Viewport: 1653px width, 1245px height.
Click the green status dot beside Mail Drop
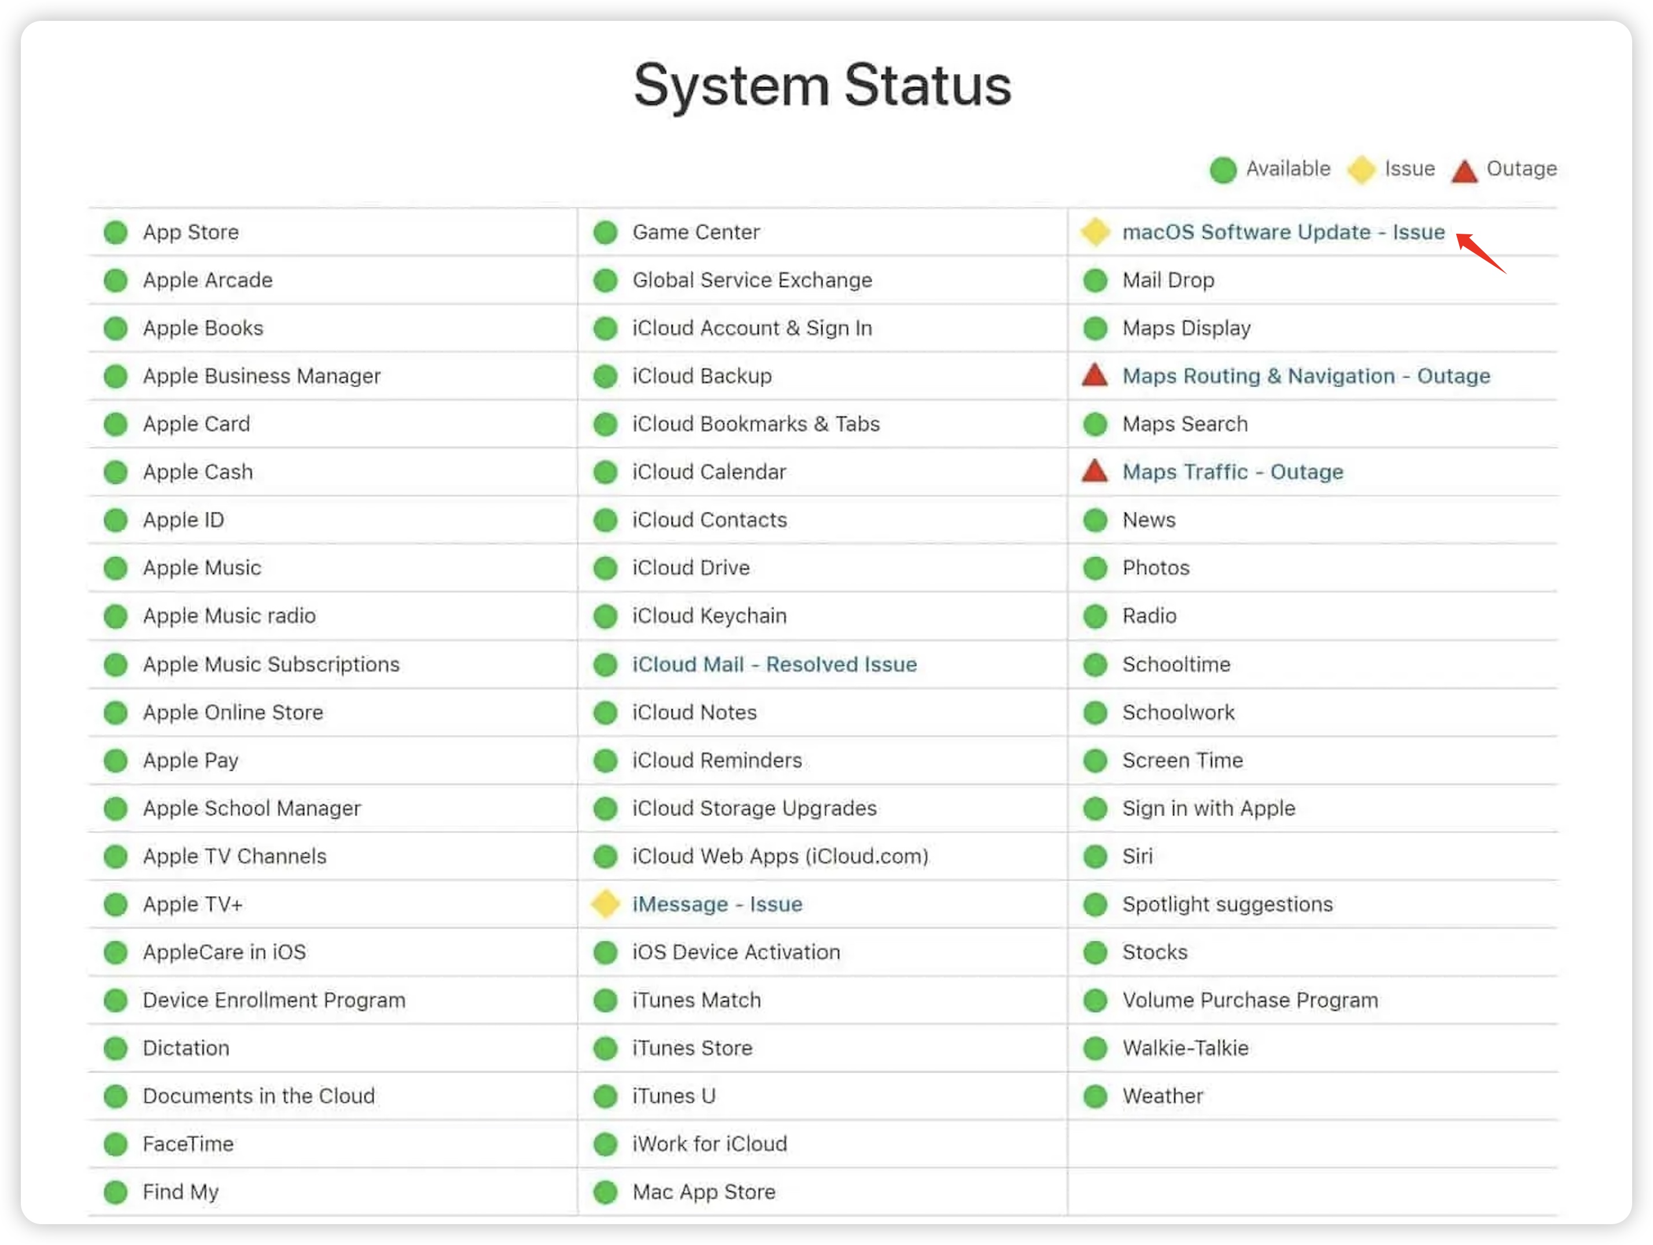1095,280
